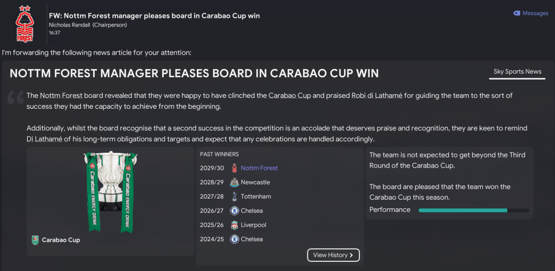Click the Nottm Forest club crest

click(x=24, y=24)
